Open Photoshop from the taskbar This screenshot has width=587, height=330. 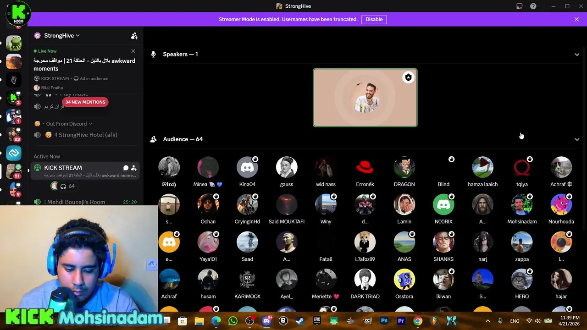384,321
